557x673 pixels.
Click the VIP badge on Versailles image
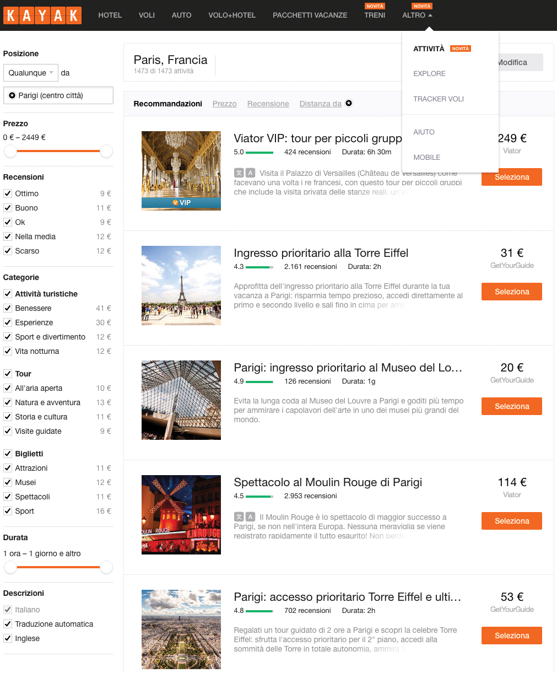[x=181, y=203]
